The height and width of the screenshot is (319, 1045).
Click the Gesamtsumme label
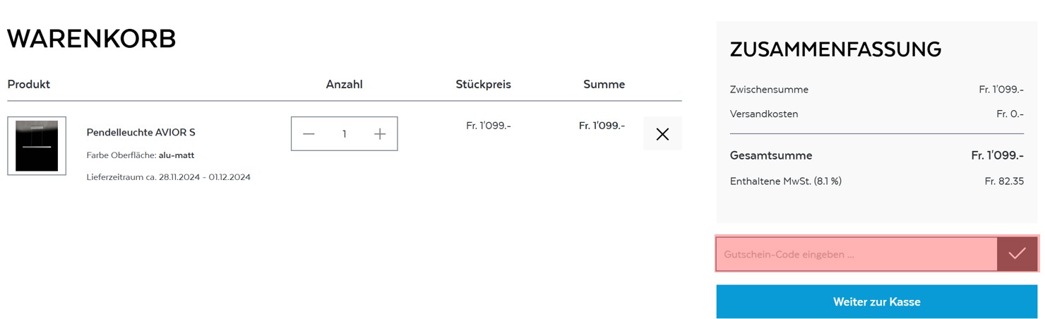pos(771,155)
